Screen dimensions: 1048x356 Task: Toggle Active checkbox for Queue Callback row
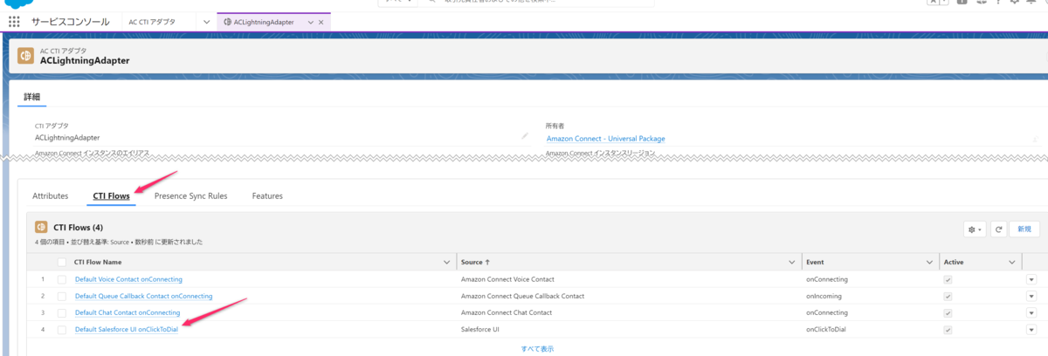[x=948, y=296]
